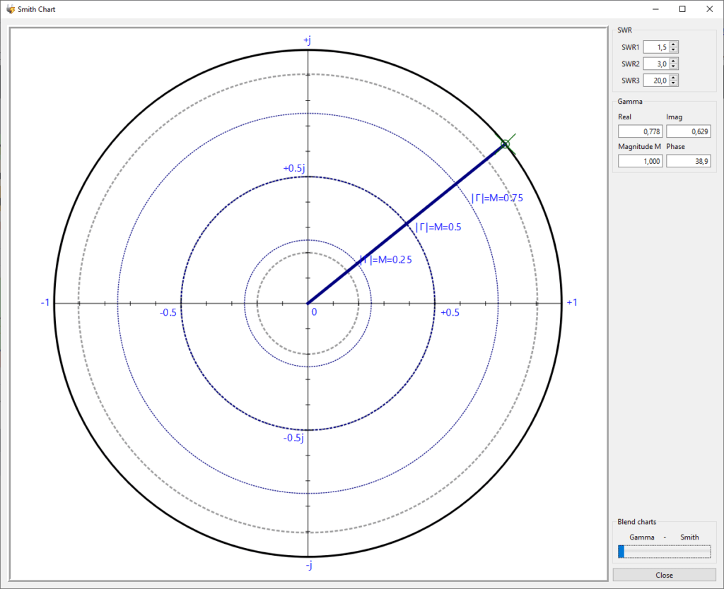Click the SWR2 input field showing 3,0

[656, 64]
